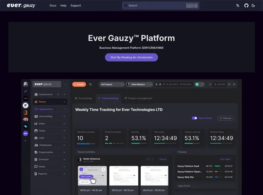Select the Ever 'e' organization avatar

coord(26,105)
